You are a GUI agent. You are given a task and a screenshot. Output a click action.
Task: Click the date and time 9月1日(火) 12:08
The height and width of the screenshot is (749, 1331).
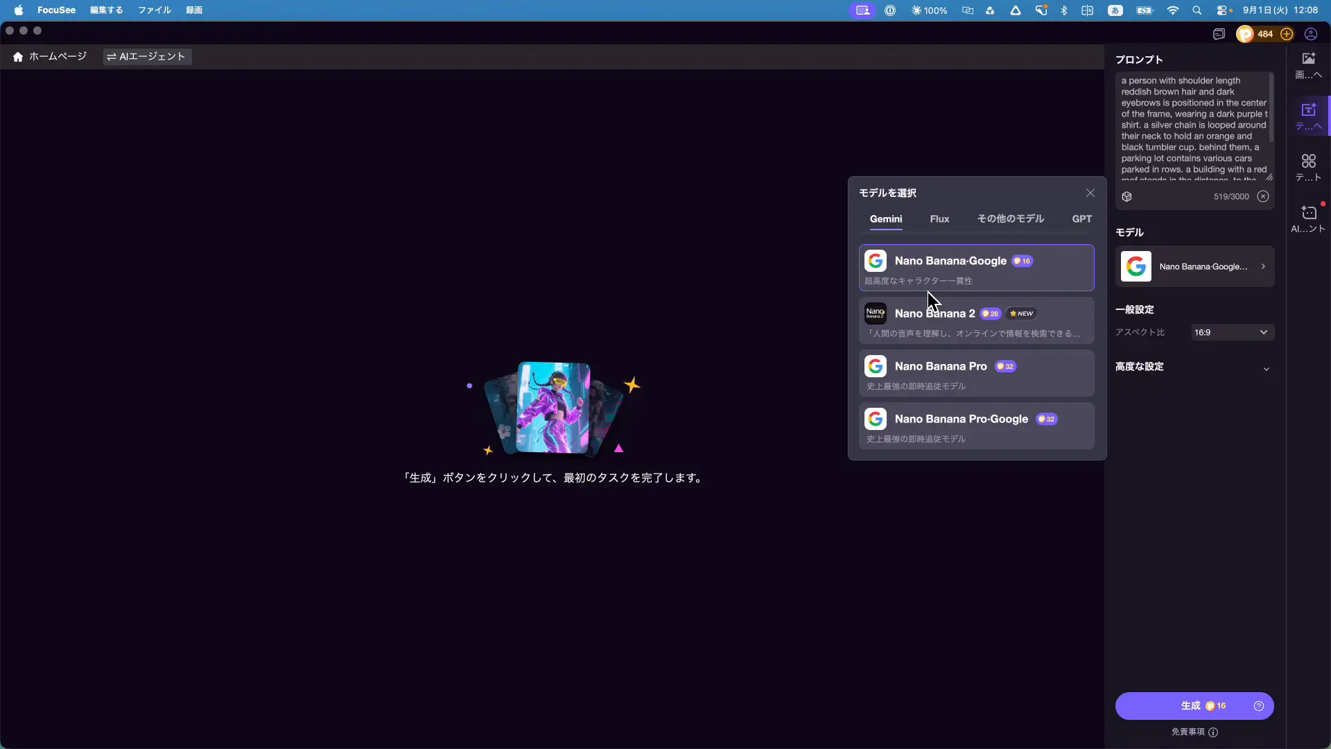tap(1280, 10)
